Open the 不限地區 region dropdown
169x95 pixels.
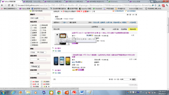(x=35, y=66)
